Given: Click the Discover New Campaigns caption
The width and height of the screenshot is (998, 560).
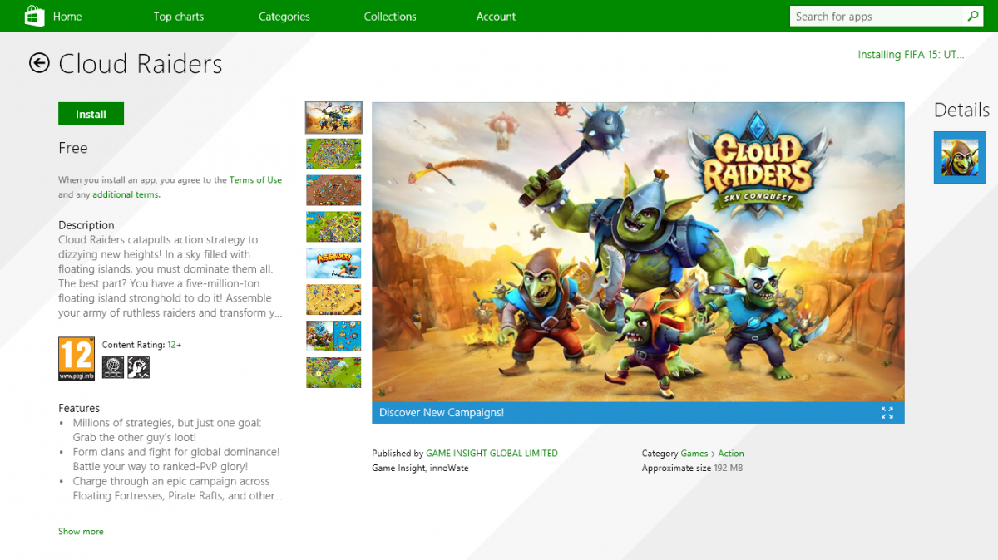Looking at the screenshot, I should [442, 413].
